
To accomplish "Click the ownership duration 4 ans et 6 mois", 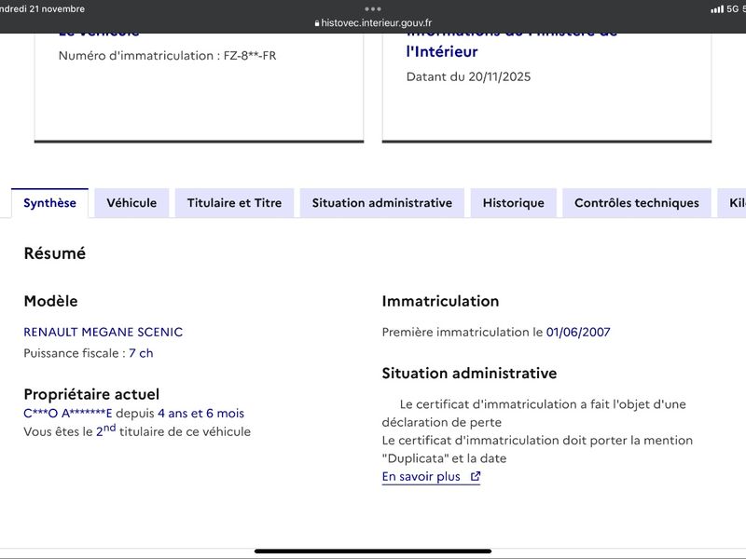I will [x=200, y=413].
